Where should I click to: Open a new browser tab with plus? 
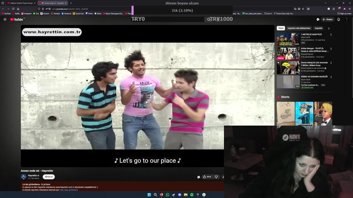tap(71, 3)
